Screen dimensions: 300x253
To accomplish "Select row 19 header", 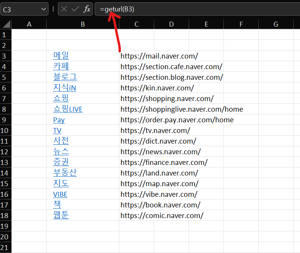I will [x=6, y=226].
